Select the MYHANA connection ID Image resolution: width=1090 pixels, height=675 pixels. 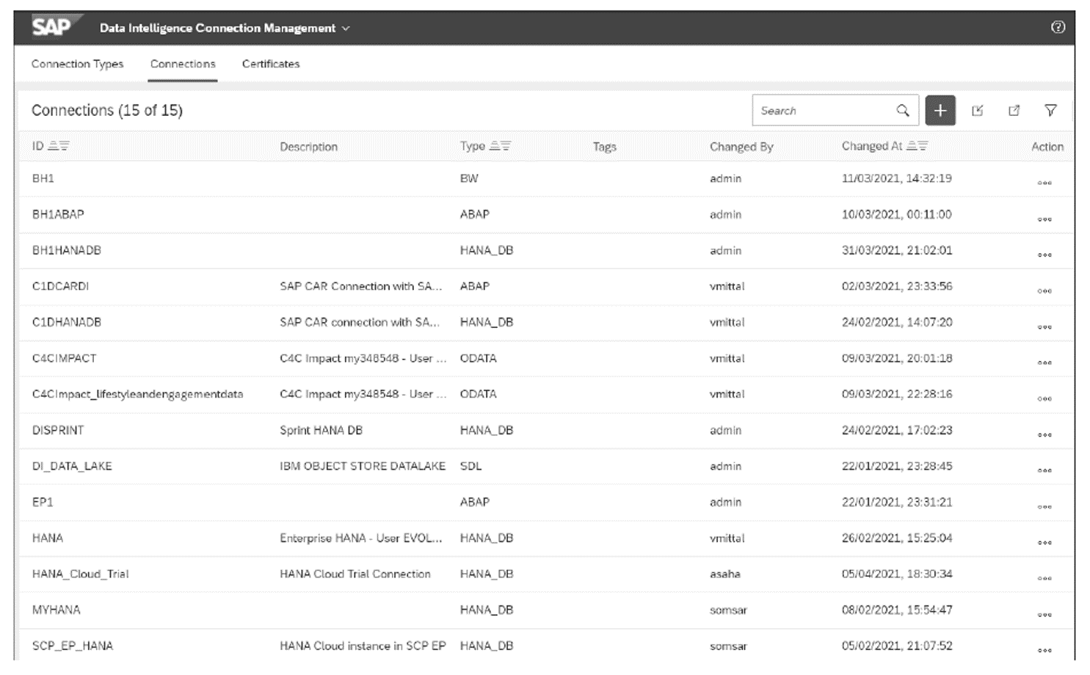pos(57,610)
